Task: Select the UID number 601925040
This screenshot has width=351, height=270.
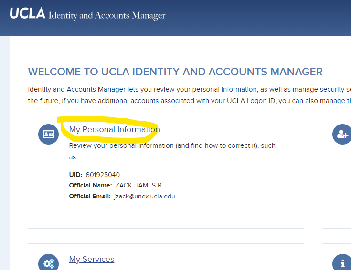Action: pyautogui.click(x=103, y=175)
